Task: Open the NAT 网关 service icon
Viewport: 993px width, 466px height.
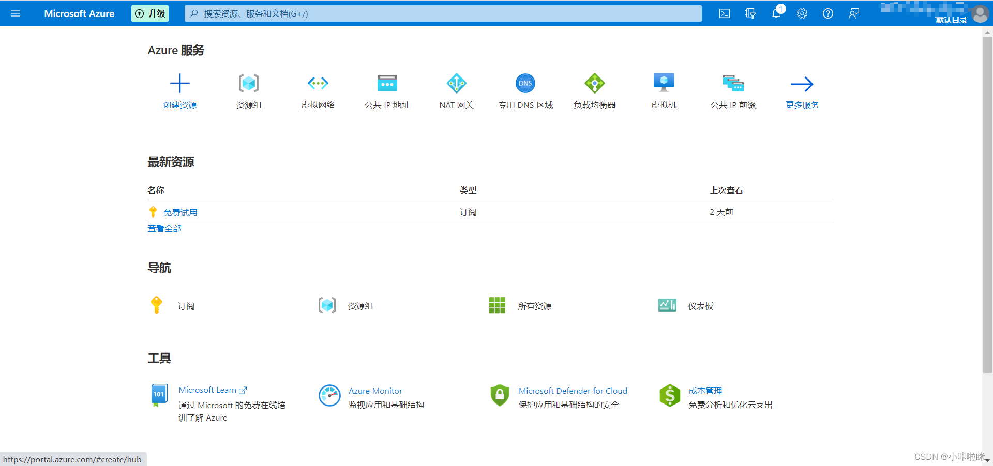Action: [x=457, y=83]
